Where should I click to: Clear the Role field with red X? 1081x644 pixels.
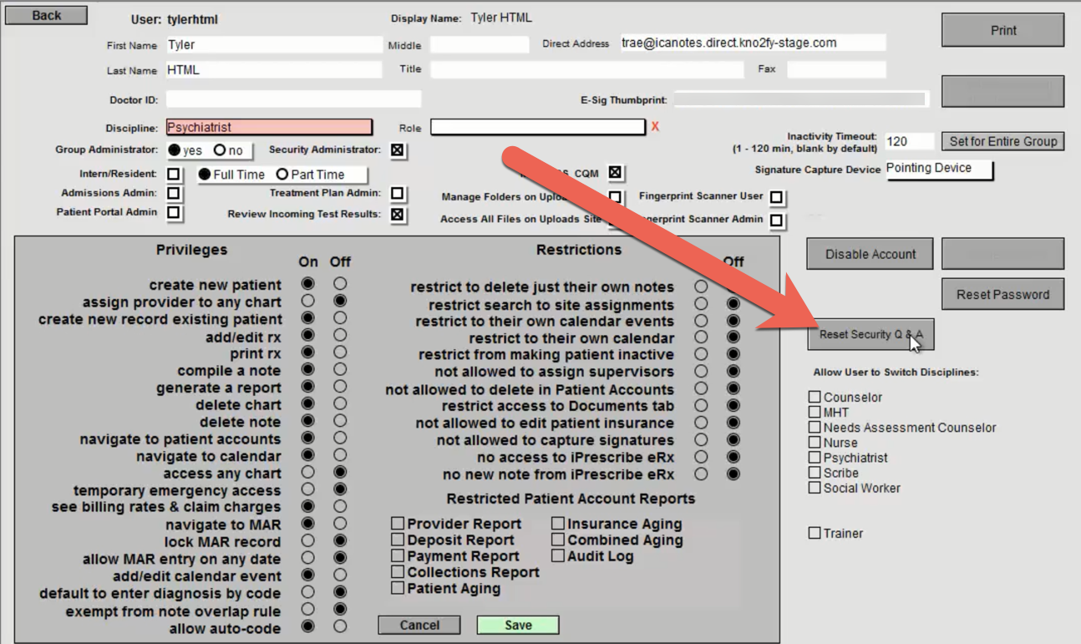click(655, 127)
